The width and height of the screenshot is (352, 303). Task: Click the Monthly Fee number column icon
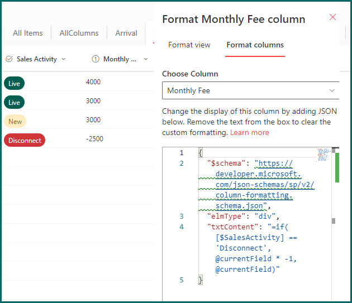(96, 59)
